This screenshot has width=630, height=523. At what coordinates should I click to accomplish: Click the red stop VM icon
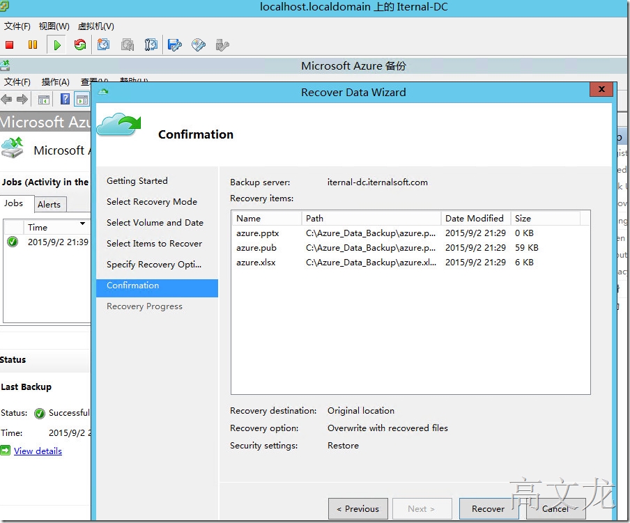(10, 45)
